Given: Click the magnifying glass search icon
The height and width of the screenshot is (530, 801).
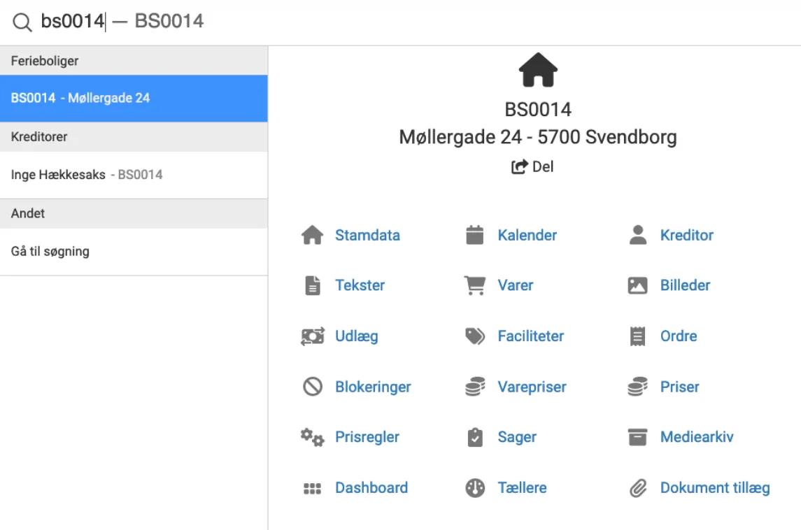Looking at the screenshot, I should click(x=22, y=22).
